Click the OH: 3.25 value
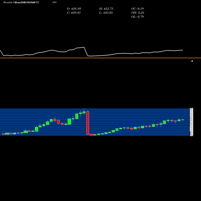201x201 pixels. click(x=137, y=13)
